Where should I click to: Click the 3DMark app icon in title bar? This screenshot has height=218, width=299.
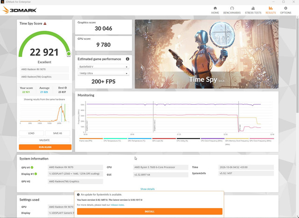point(2,2)
